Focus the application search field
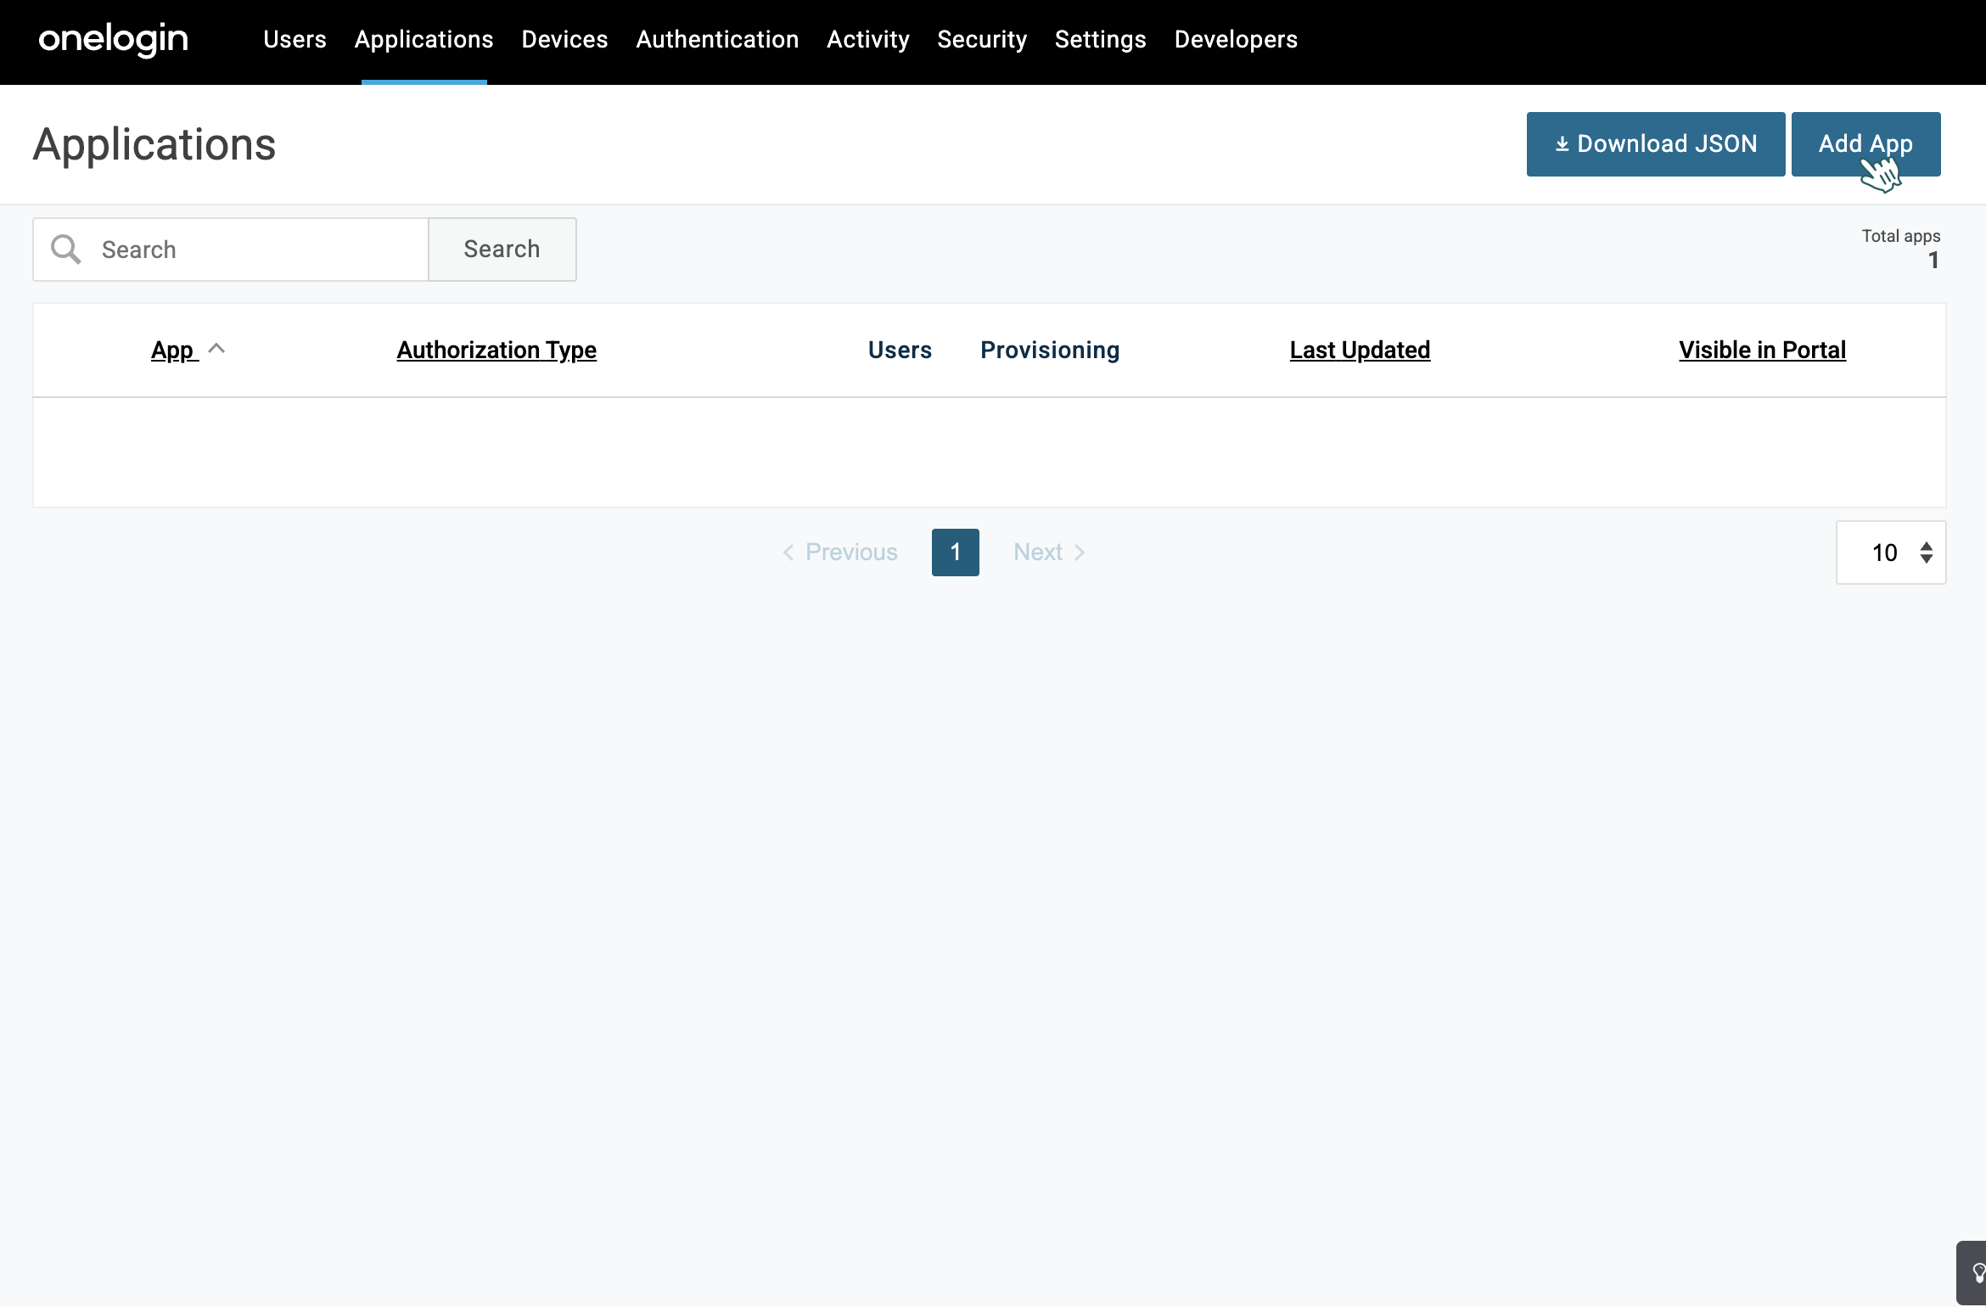Image resolution: width=1986 pixels, height=1307 pixels. click(x=231, y=250)
